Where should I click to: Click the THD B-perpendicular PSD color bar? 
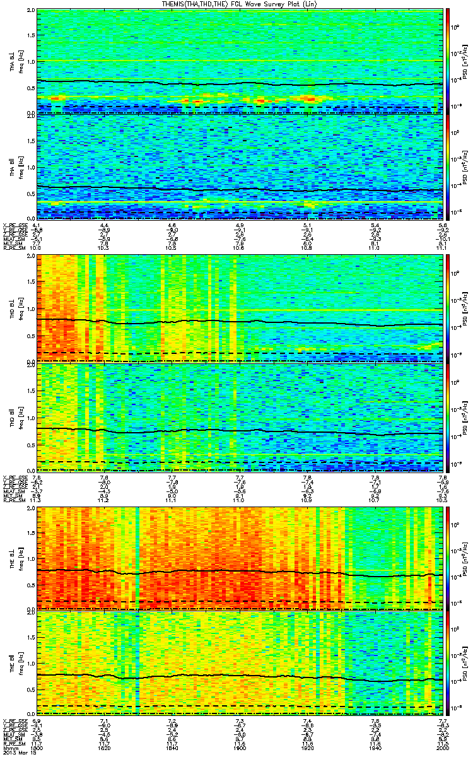pyautogui.click(x=447, y=308)
